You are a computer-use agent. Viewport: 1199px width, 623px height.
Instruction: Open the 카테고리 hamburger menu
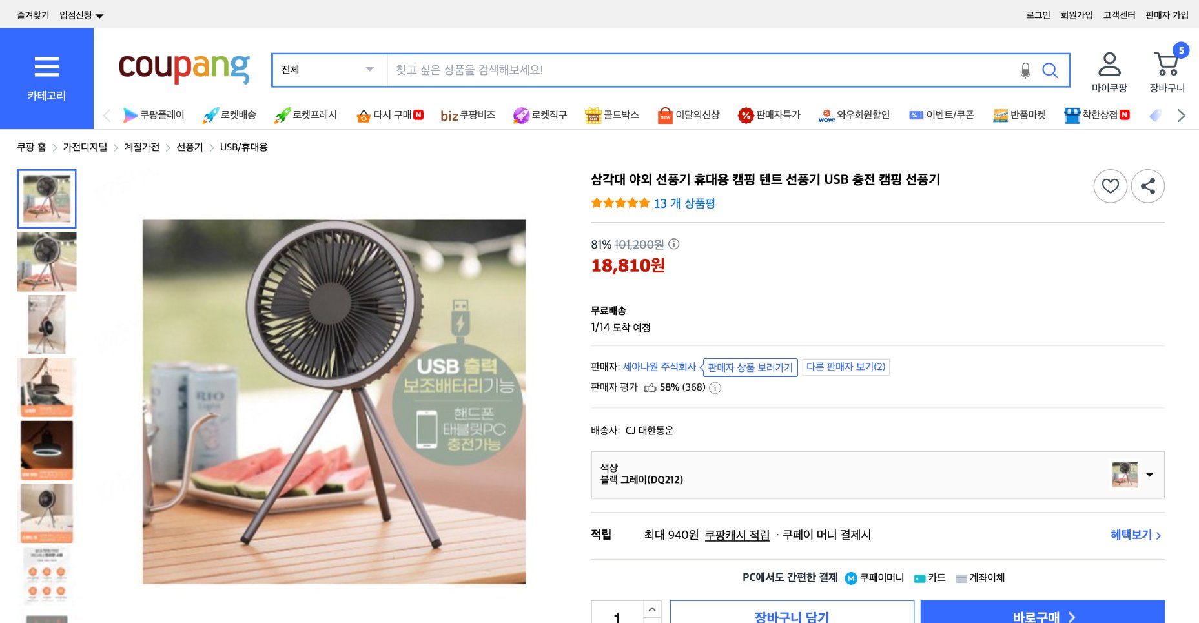pos(46,67)
